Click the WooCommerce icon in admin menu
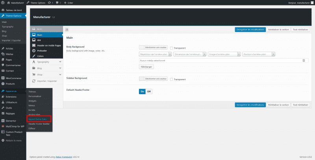Image resolution: width=315 pixels, height=160 pixels. click(3, 78)
